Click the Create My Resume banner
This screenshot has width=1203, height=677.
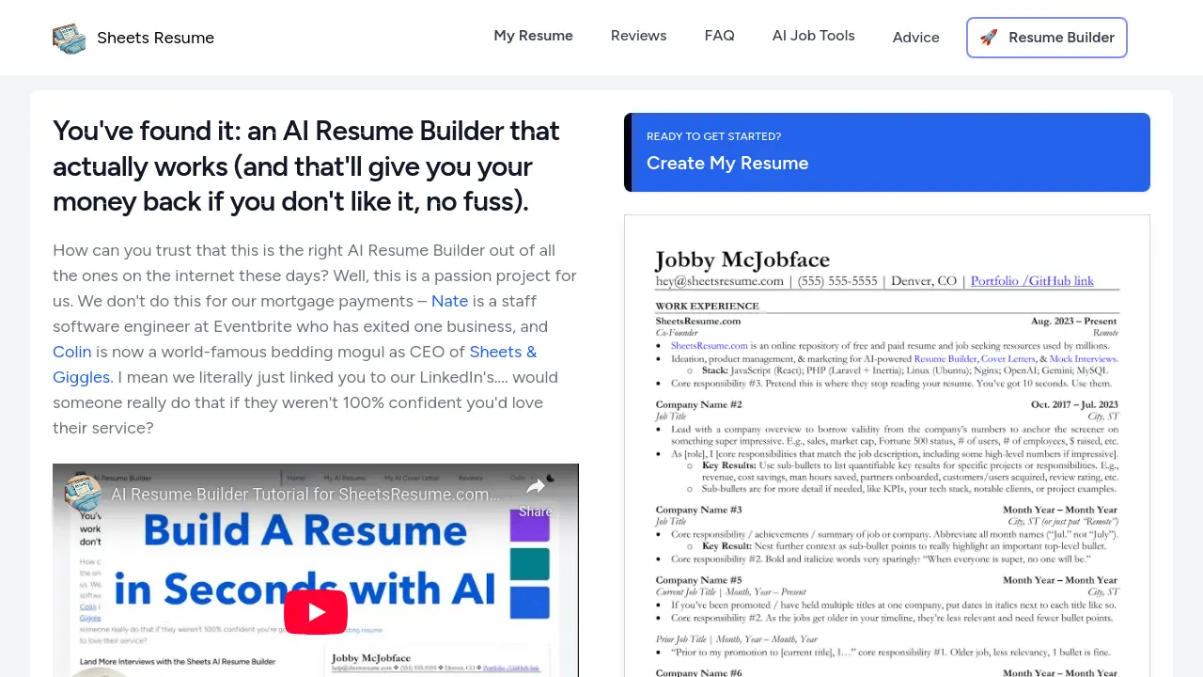point(887,152)
